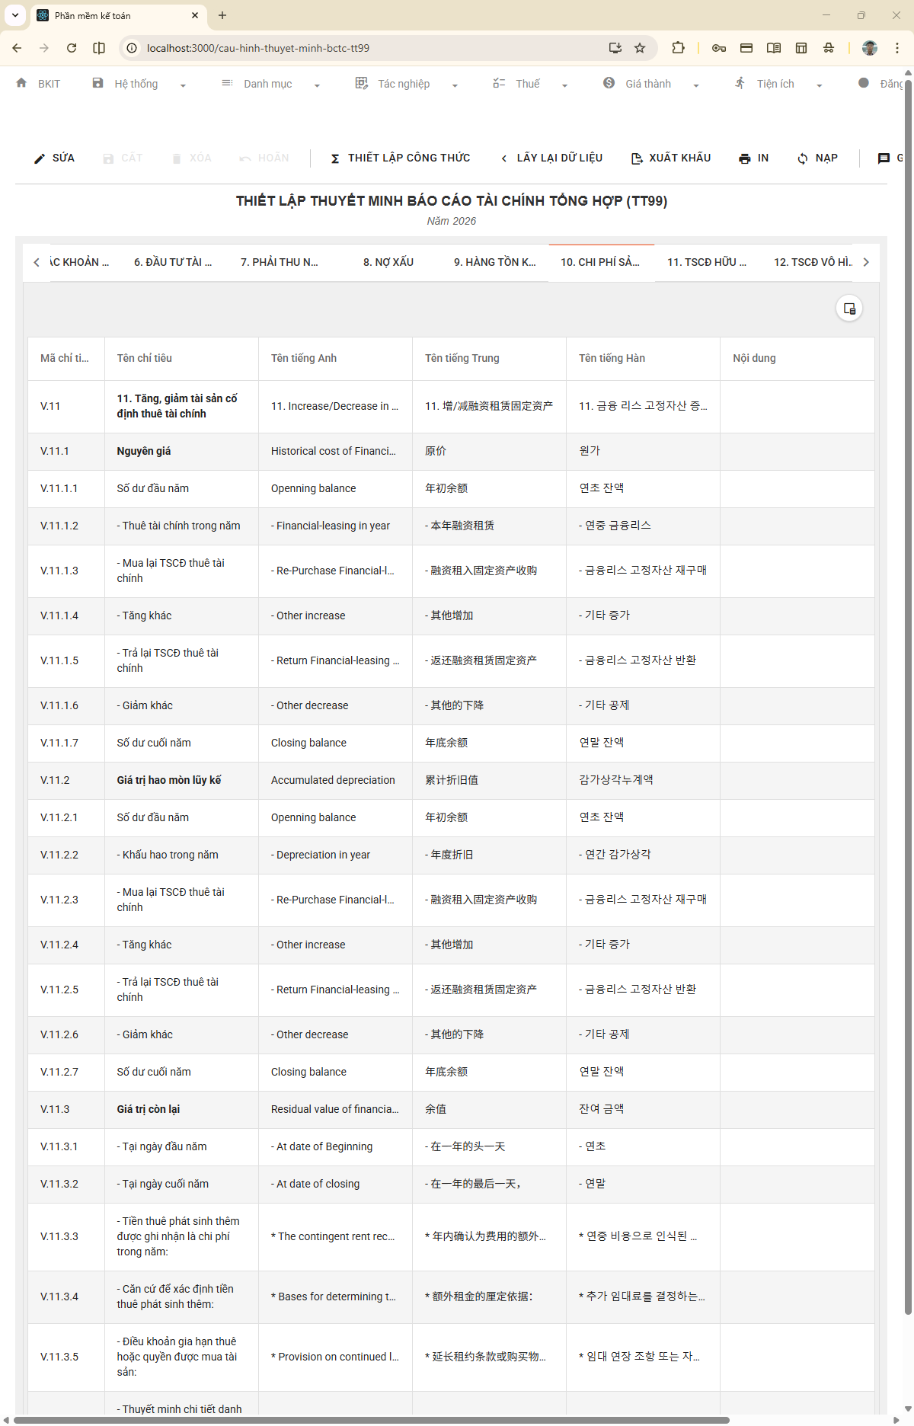914x1426 pixels.
Task: Switch to the 9. HÀNG TỒN K... tab
Action: 495,262
